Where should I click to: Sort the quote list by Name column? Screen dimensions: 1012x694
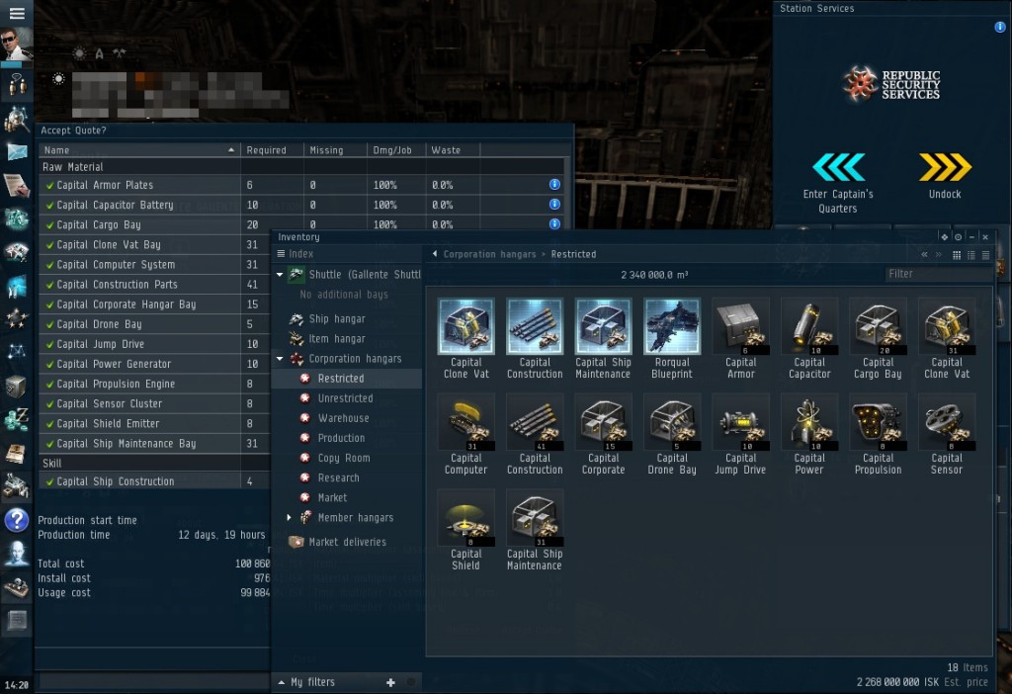click(x=139, y=150)
